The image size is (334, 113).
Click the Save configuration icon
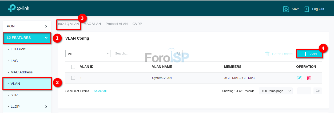(286, 9)
